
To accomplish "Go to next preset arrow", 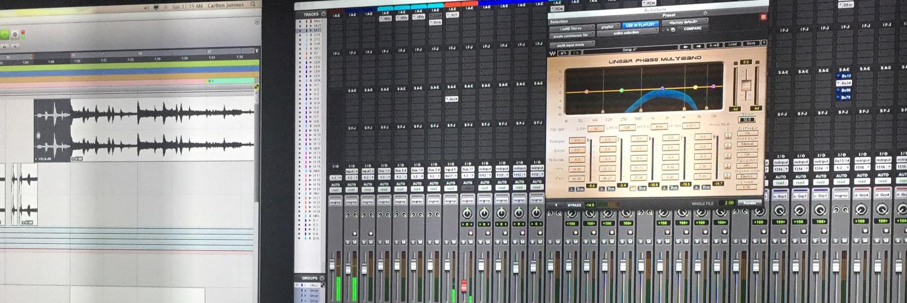I will point(698,46).
